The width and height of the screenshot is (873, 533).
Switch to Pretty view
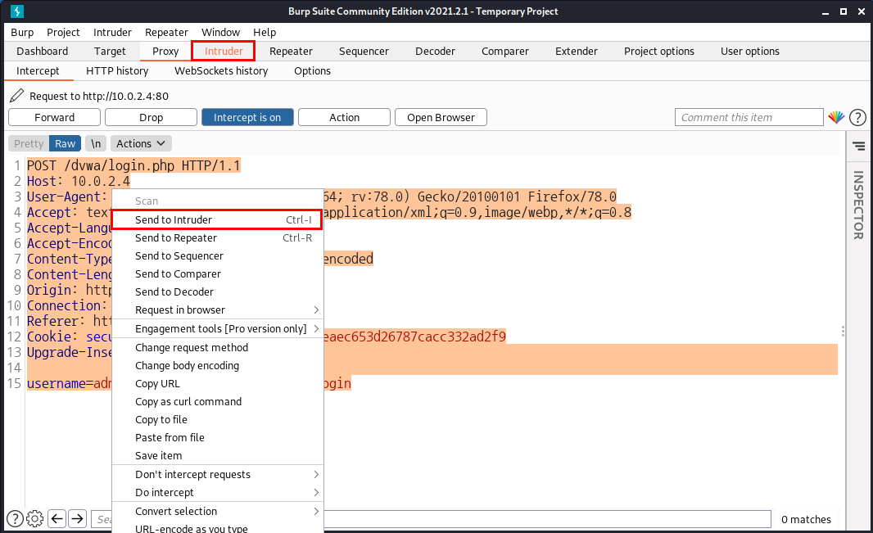click(29, 143)
